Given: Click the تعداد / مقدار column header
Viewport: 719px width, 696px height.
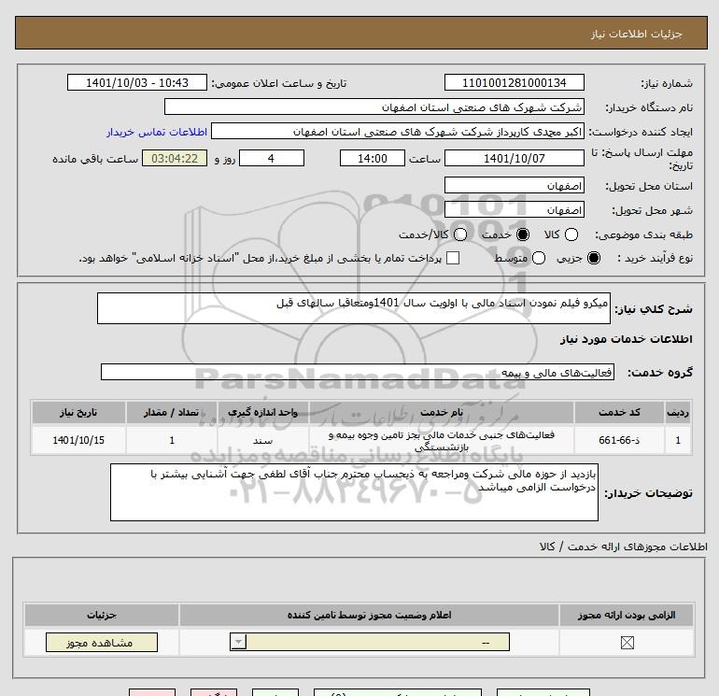Looking at the screenshot, I should 171,412.
